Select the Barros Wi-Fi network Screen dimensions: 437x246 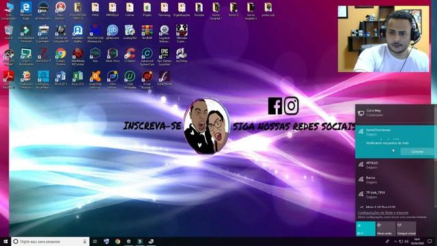tap(395, 180)
